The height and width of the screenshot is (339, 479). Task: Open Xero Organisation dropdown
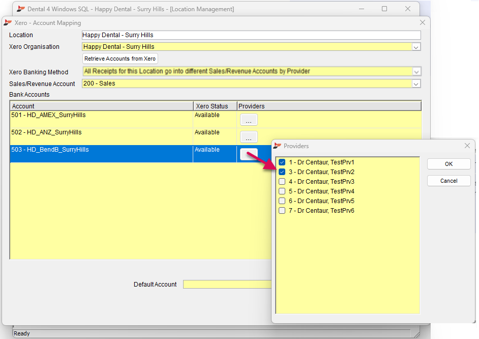tap(416, 47)
